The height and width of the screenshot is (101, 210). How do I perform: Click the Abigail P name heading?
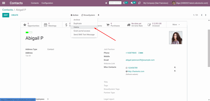[34, 38]
